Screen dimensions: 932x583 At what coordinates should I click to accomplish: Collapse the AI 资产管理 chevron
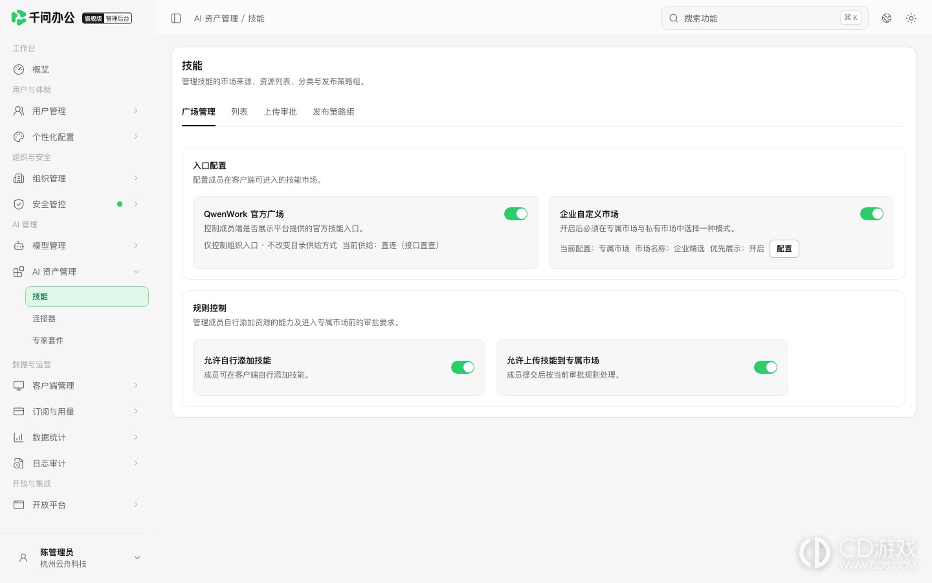(136, 271)
